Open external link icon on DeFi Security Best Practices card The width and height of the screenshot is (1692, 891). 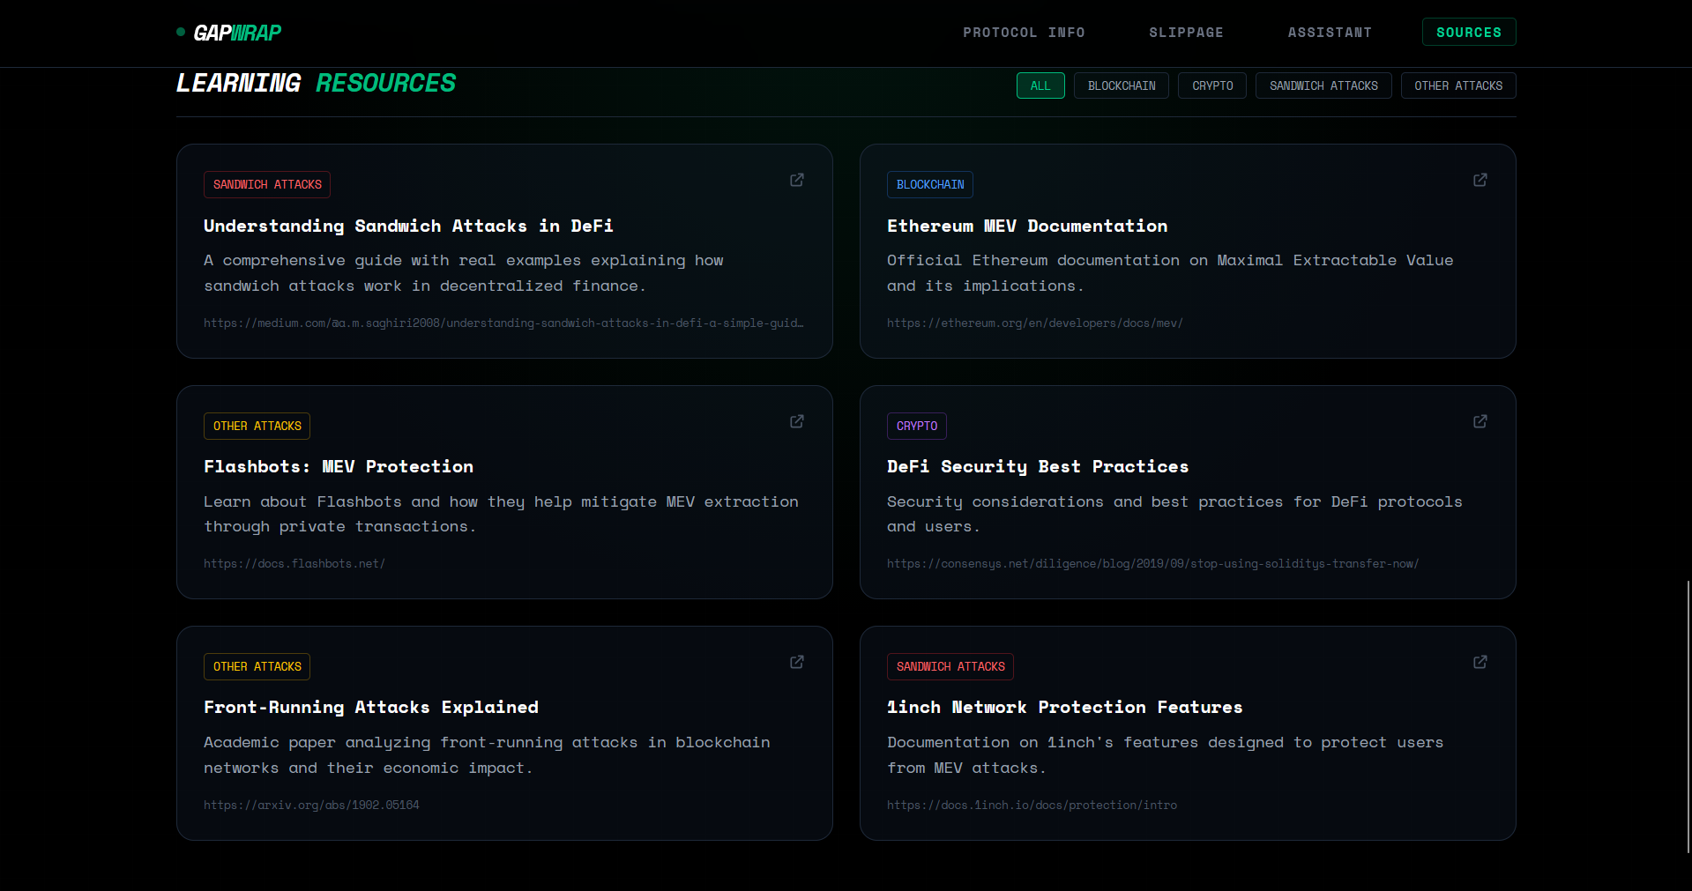[1480, 421]
